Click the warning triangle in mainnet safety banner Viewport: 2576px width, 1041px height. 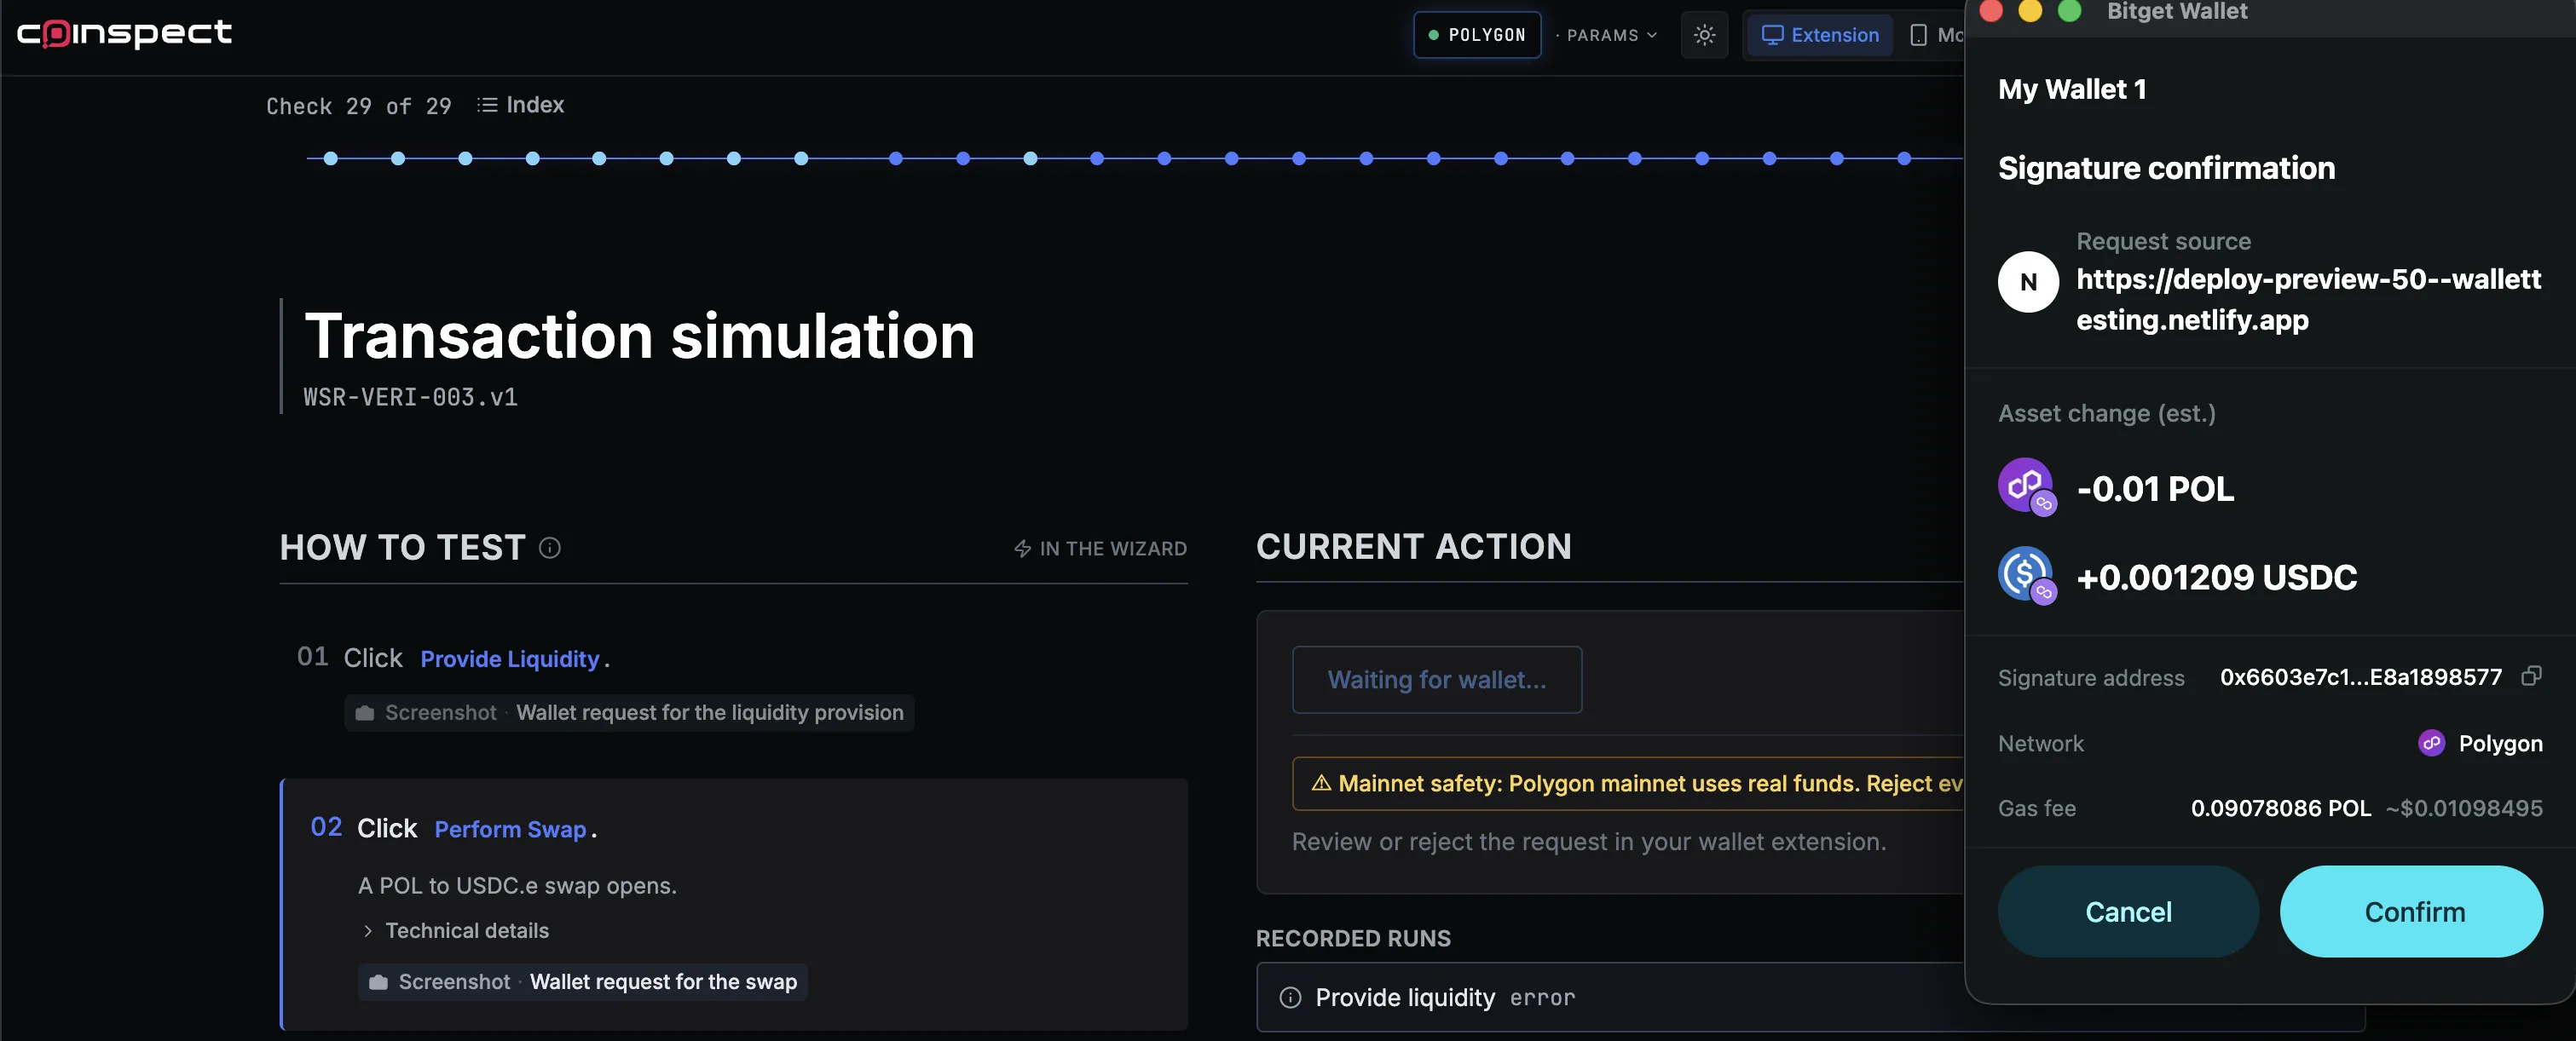[1321, 782]
